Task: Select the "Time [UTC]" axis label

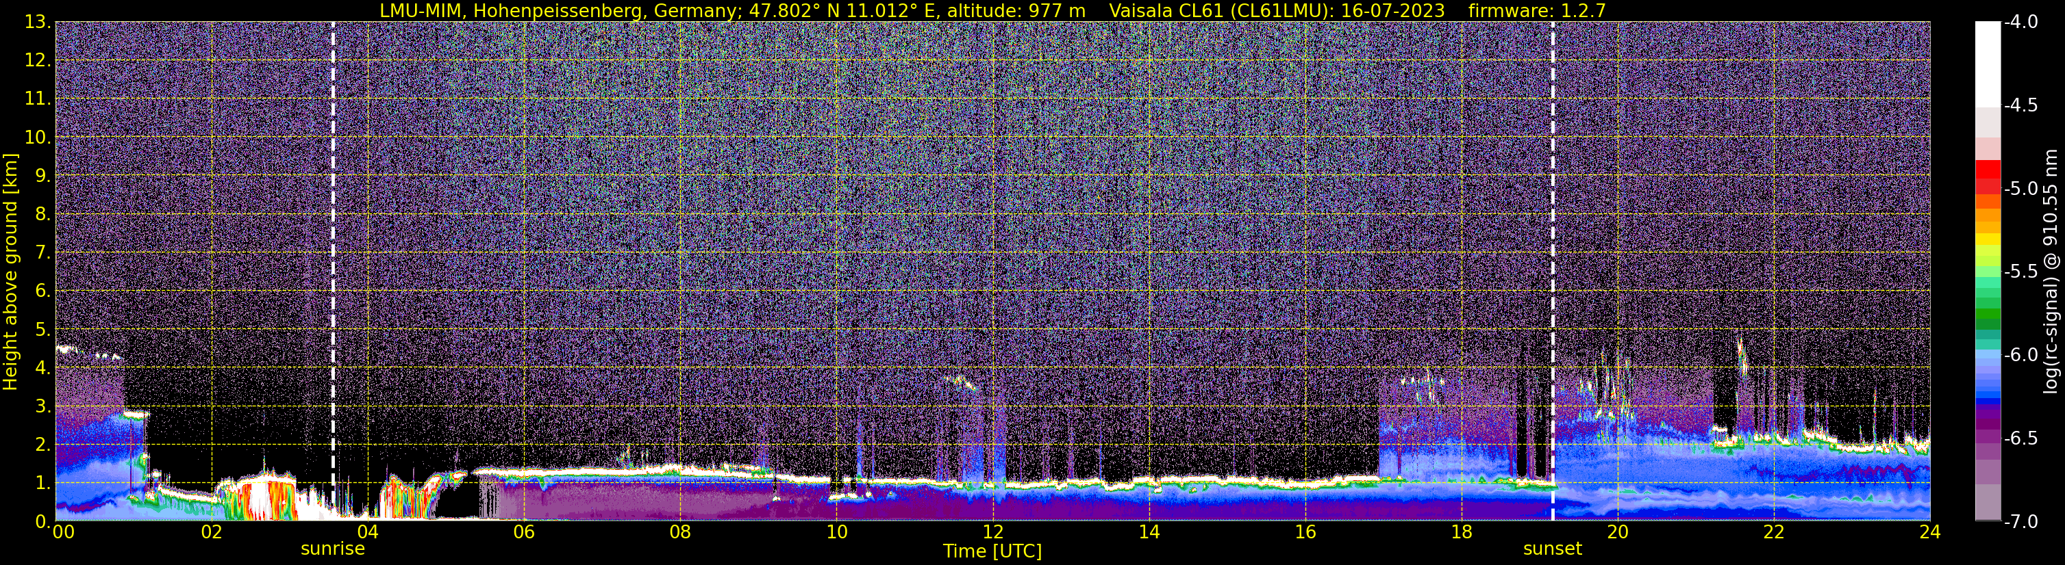Action: [x=992, y=551]
